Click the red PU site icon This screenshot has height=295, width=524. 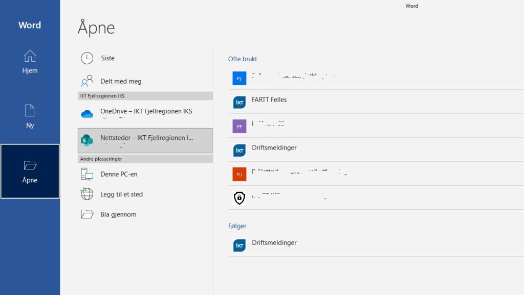click(x=239, y=175)
